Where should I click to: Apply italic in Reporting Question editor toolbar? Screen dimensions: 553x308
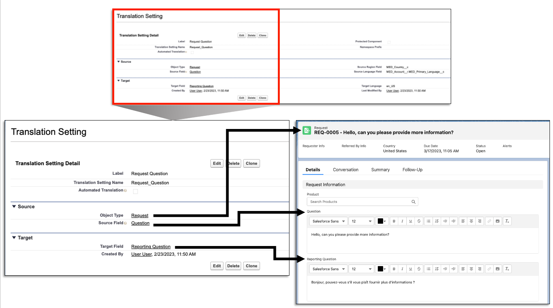tap(402, 269)
